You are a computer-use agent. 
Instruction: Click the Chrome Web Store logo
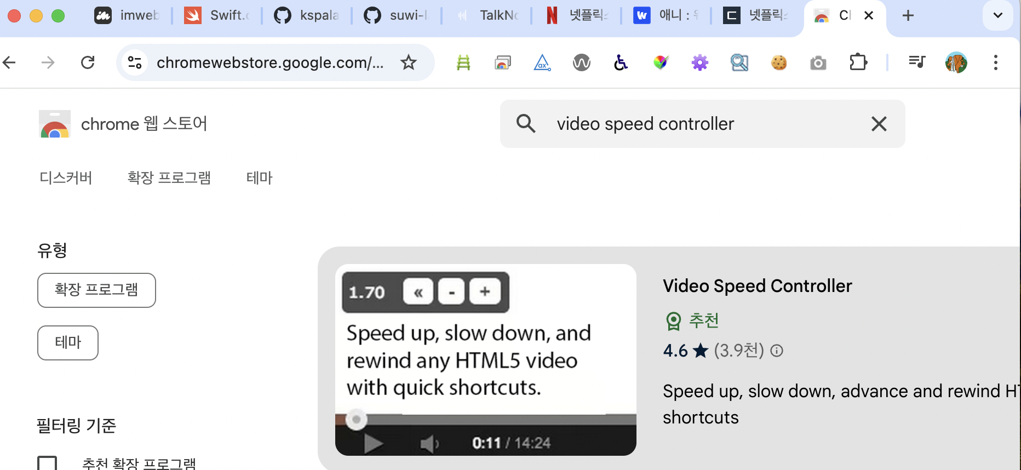pos(55,124)
